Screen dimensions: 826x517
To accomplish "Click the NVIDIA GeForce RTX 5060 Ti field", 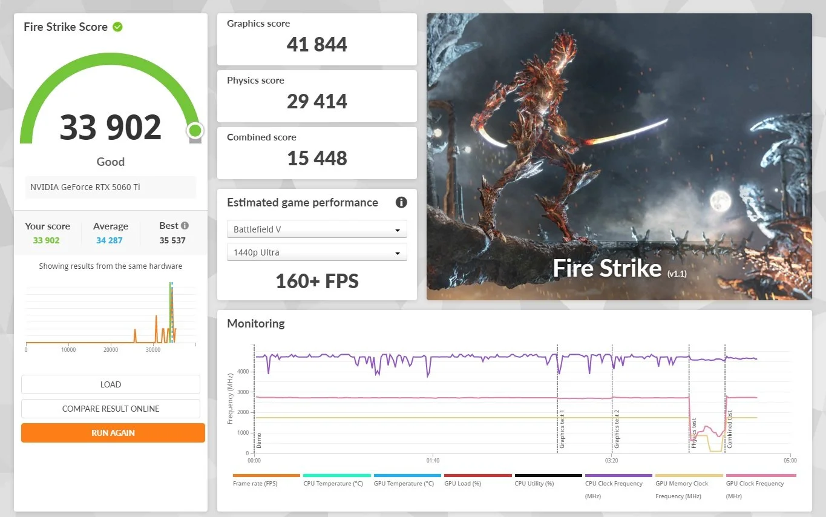I will coord(111,187).
